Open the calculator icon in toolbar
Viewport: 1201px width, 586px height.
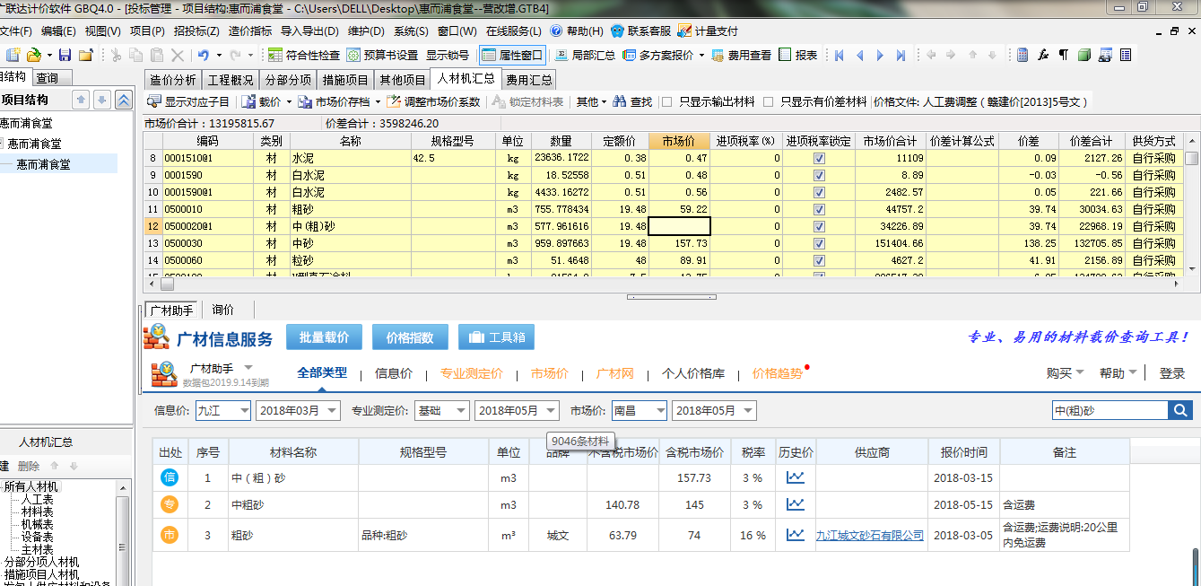pyautogui.click(x=1023, y=55)
